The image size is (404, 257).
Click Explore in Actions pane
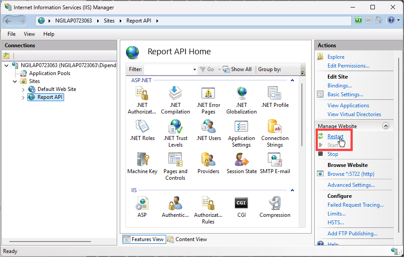[x=336, y=57]
